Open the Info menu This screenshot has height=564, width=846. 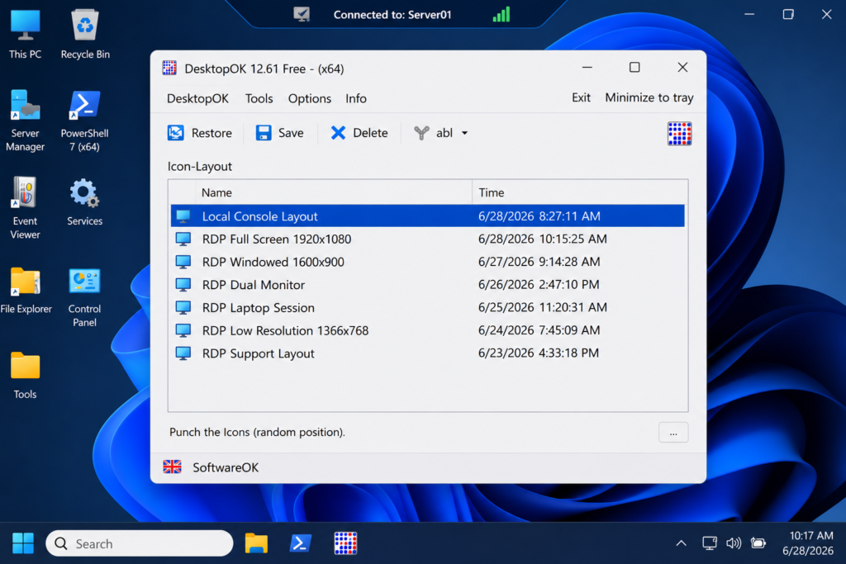(355, 98)
